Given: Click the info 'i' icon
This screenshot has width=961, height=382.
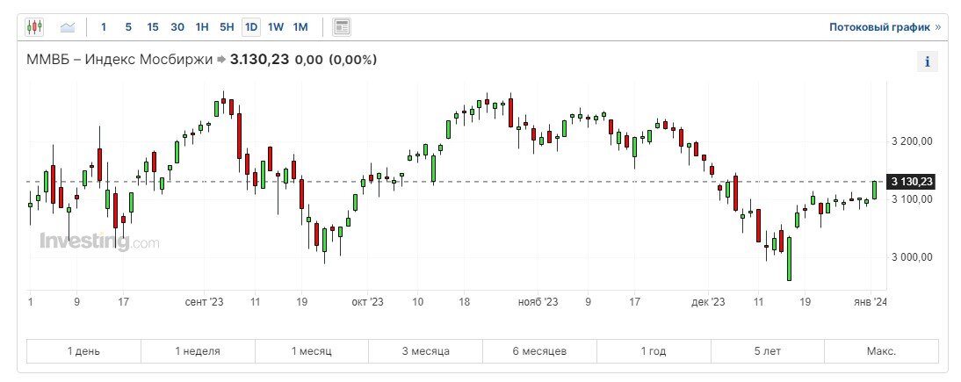Looking at the screenshot, I should pos(928,62).
